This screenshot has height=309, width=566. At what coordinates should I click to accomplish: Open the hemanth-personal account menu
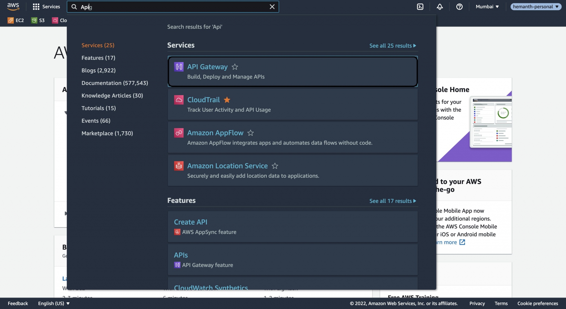pos(535,6)
